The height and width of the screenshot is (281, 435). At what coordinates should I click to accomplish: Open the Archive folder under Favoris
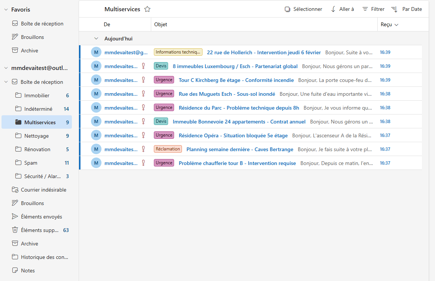tap(29, 50)
